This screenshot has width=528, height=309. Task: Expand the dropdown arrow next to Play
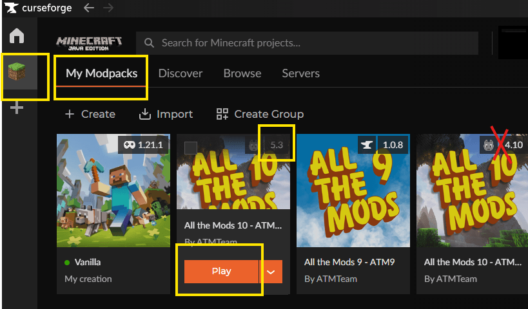point(271,272)
